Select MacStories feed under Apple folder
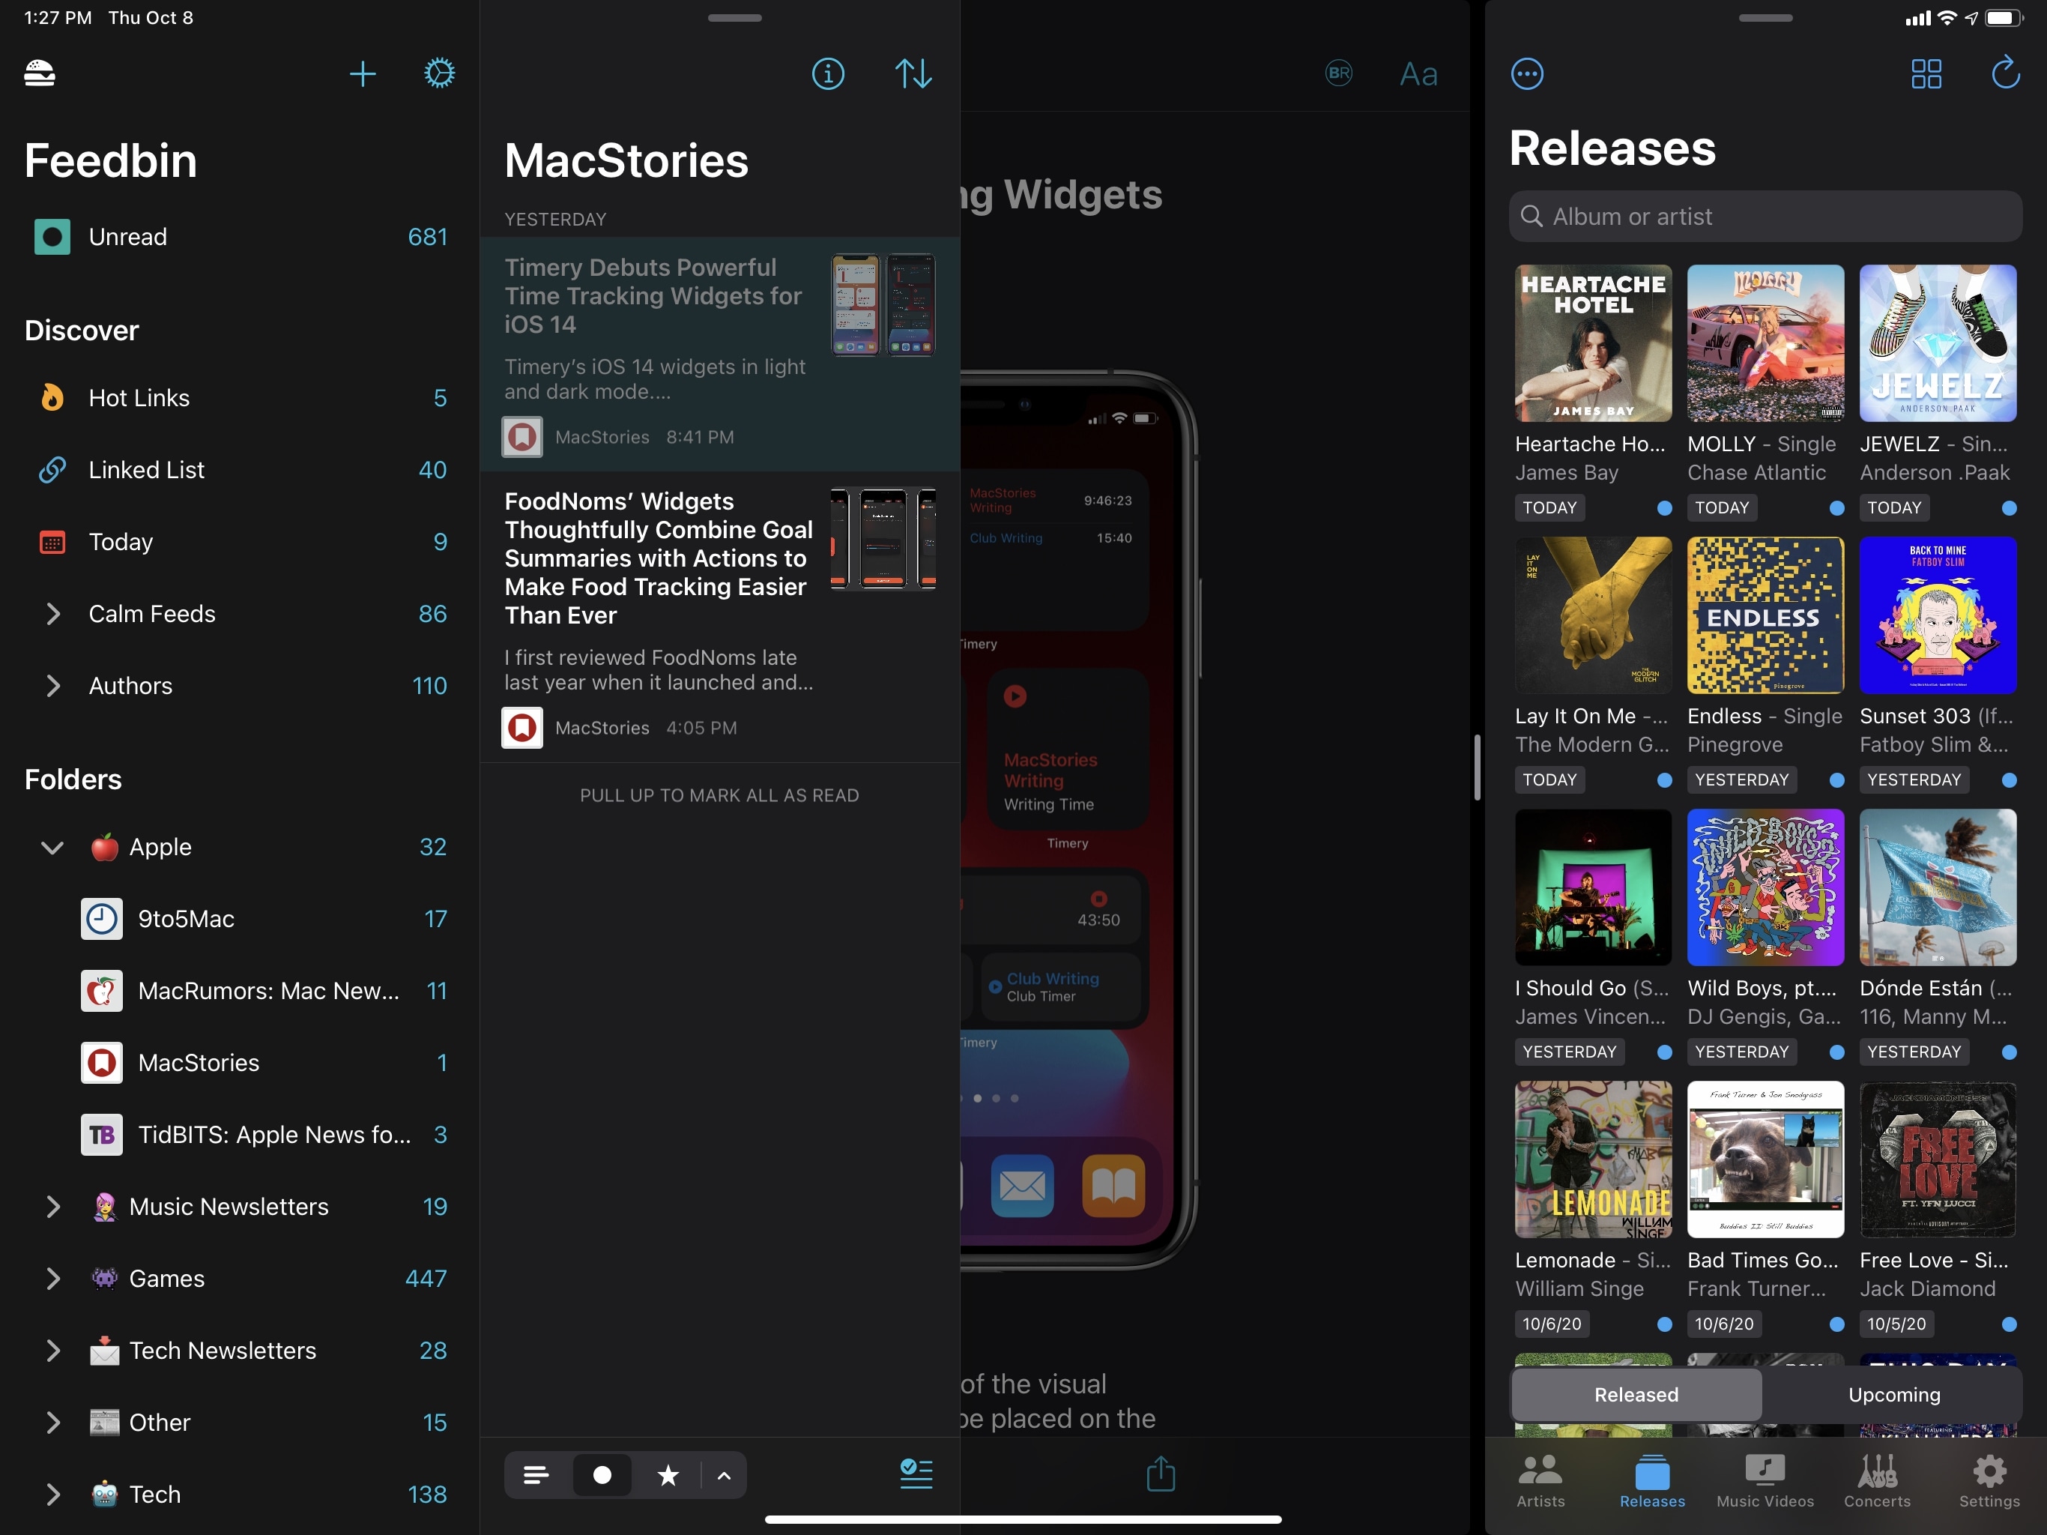The width and height of the screenshot is (2047, 1535). tap(240, 1063)
